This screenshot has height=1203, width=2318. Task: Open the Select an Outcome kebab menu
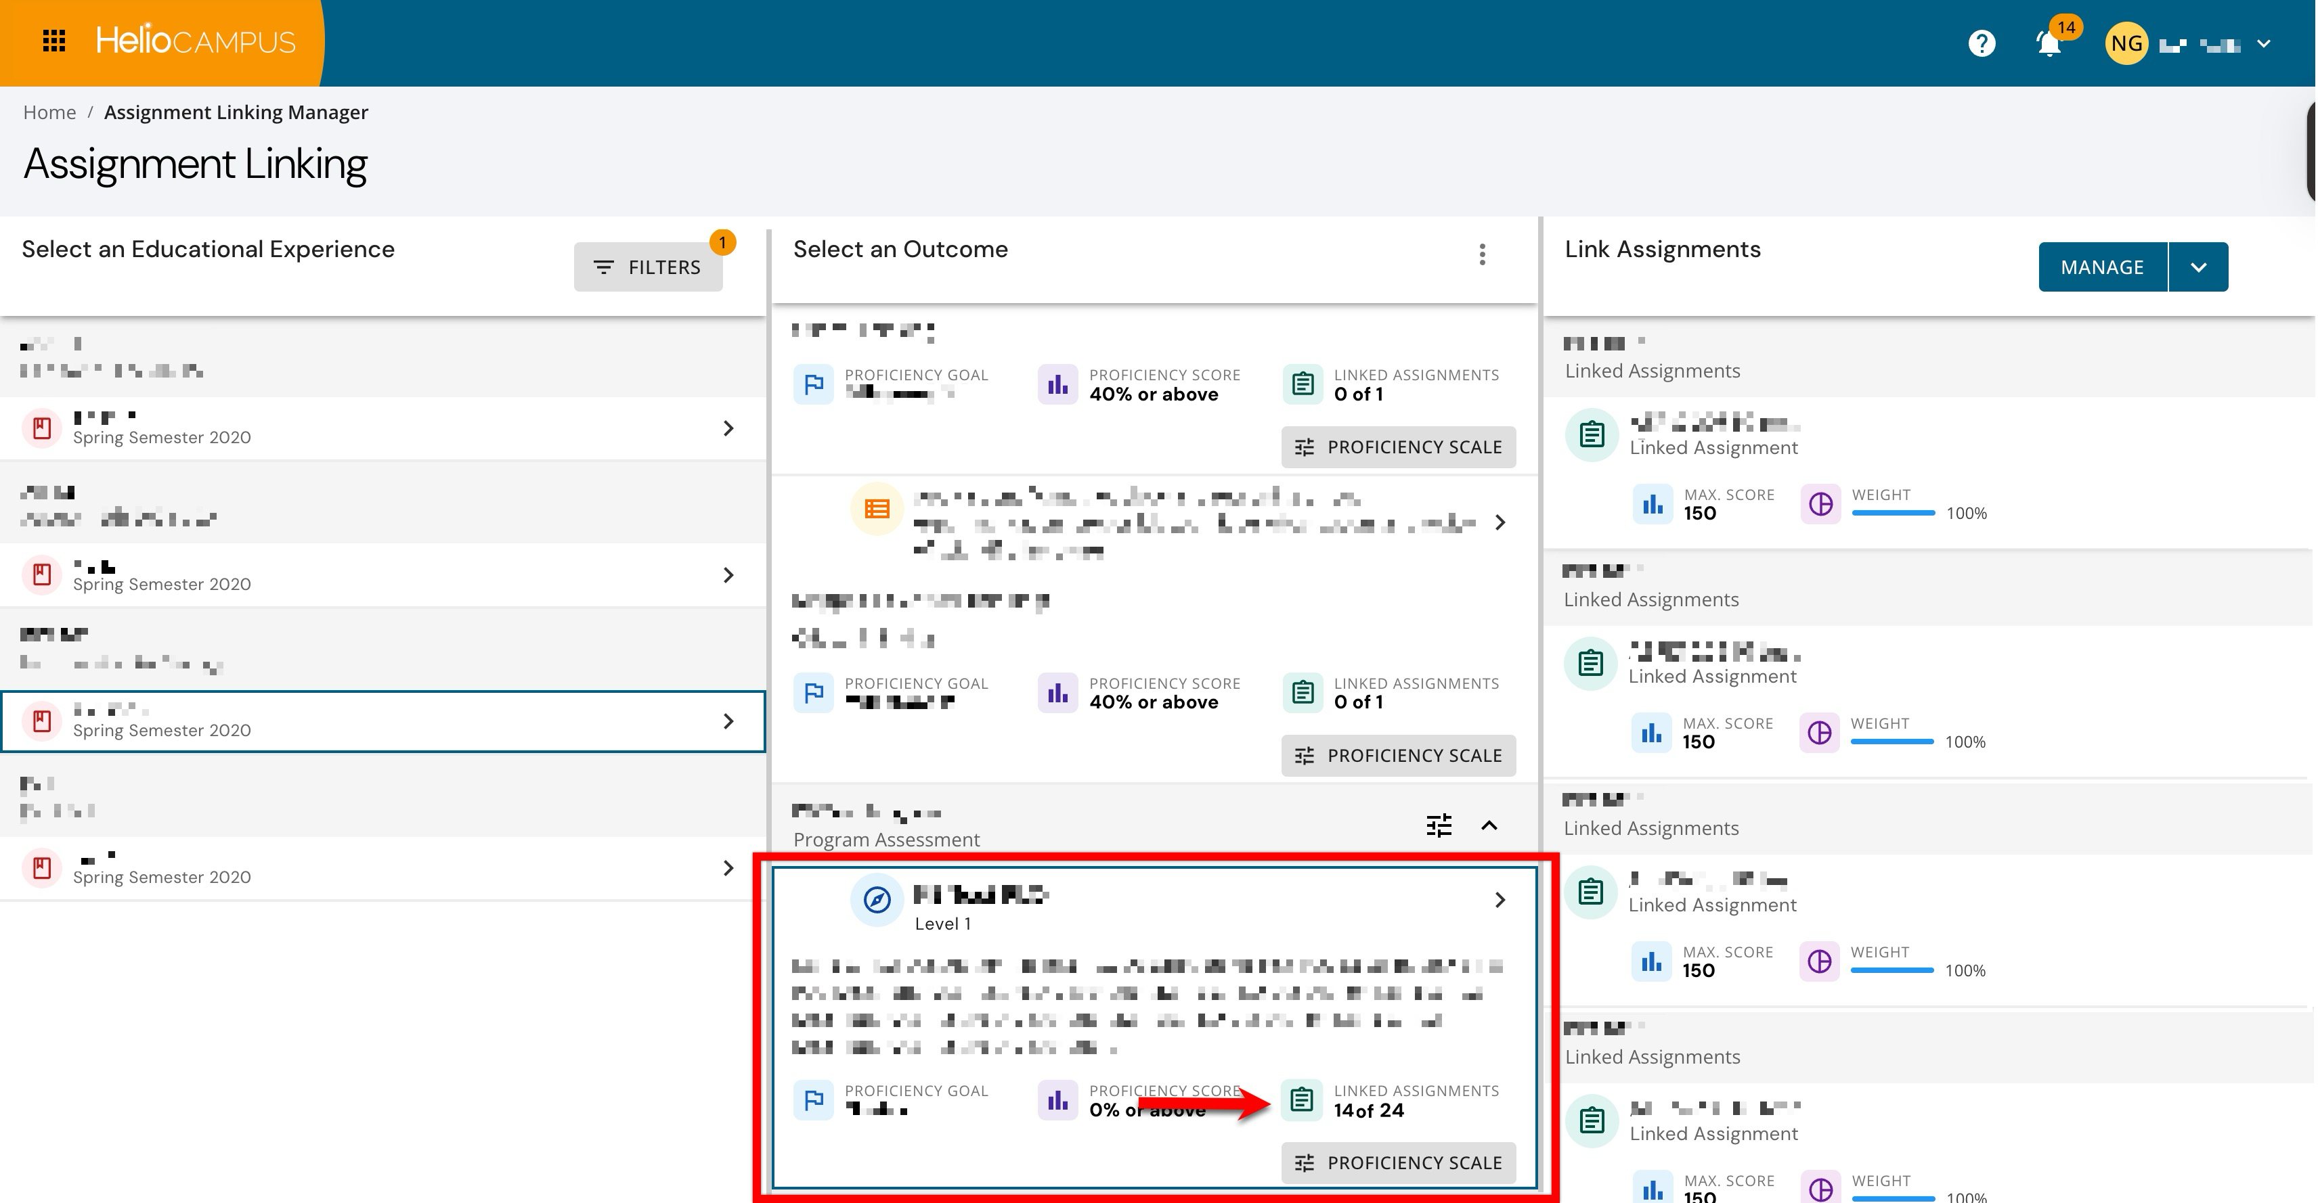pos(1482,254)
